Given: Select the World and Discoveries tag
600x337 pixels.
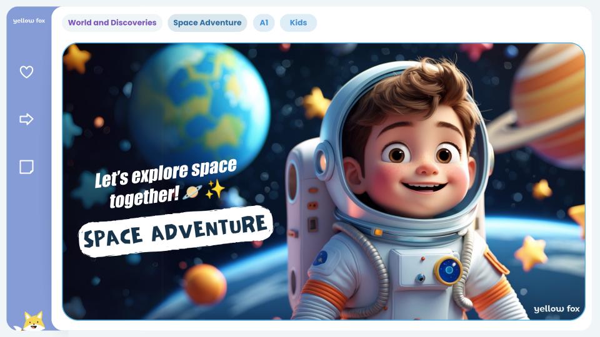Looking at the screenshot, I should (x=112, y=22).
